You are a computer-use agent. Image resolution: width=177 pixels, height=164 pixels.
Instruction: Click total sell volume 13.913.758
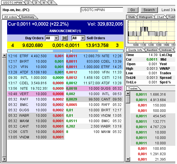click(97, 45)
